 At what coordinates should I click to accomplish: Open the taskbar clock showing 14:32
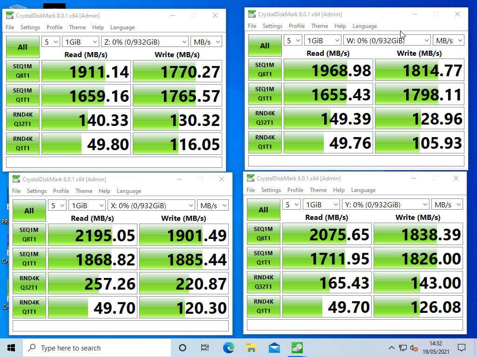click(436, 348)
